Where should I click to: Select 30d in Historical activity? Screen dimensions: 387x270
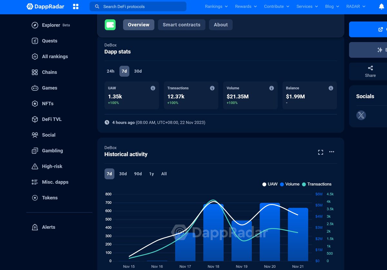[x=123, y=174]
